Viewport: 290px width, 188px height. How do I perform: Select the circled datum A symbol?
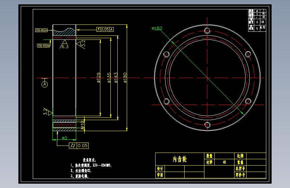[44, 84]
